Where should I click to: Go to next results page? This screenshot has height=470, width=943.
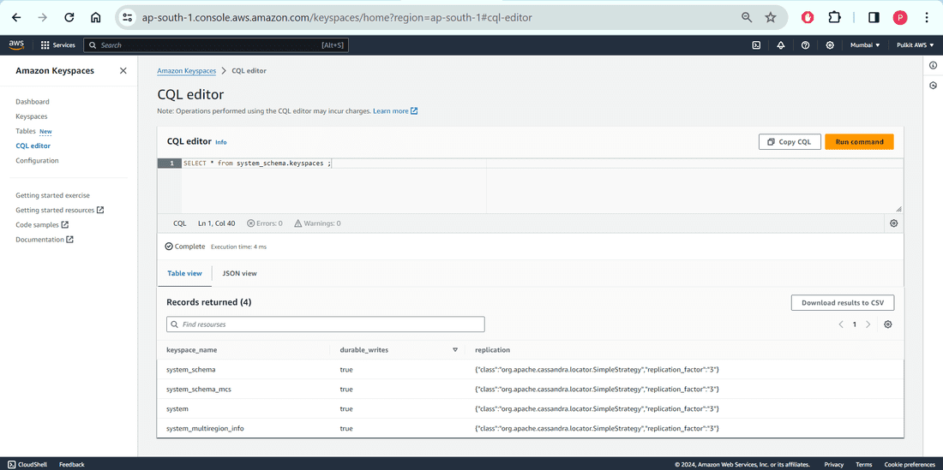coord(868,324)
